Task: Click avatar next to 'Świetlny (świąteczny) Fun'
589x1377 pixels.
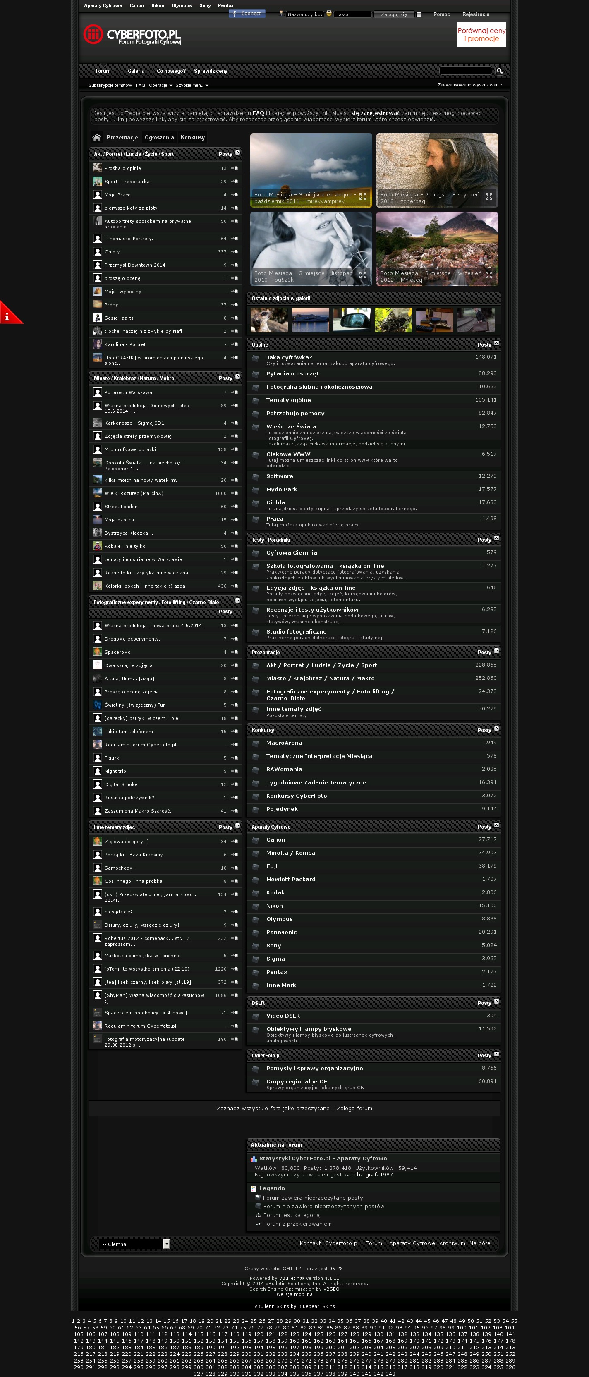Action: (x=97, y=705)
